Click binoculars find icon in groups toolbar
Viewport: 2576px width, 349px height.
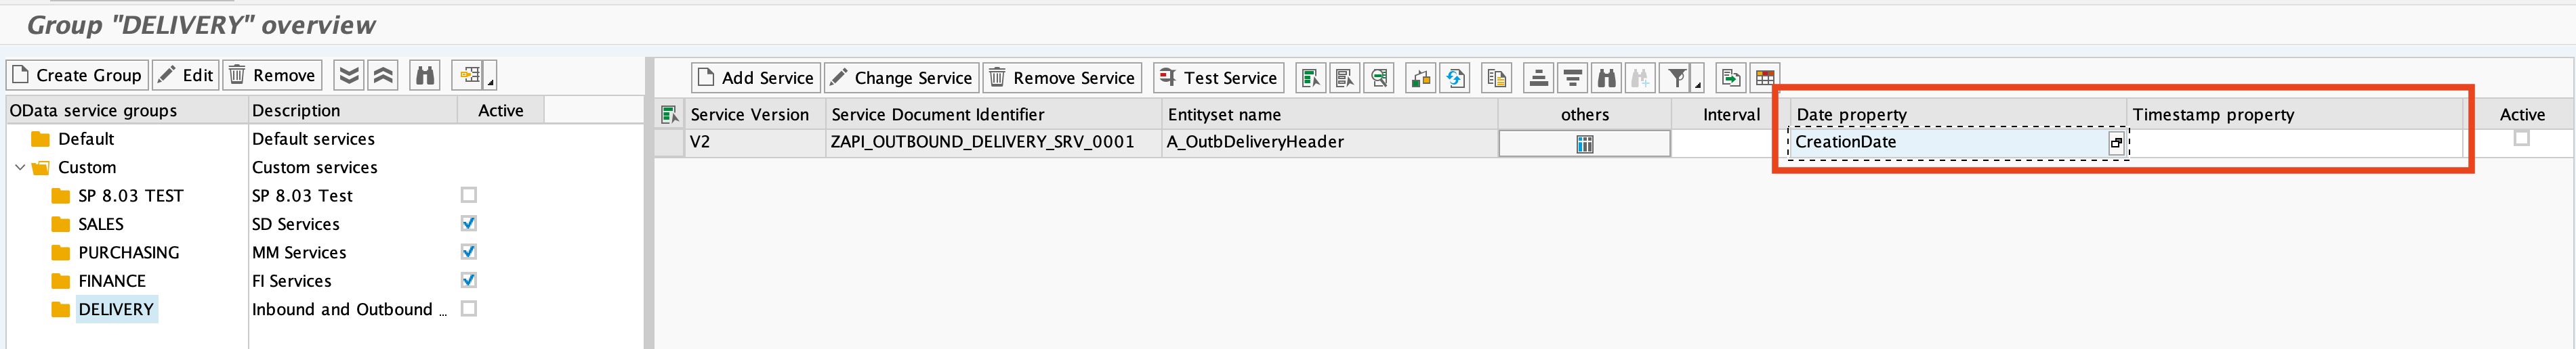pos(425,76)
